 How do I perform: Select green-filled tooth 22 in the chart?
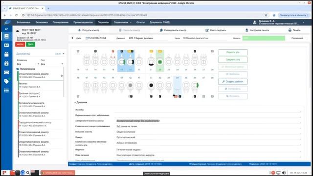160,62
